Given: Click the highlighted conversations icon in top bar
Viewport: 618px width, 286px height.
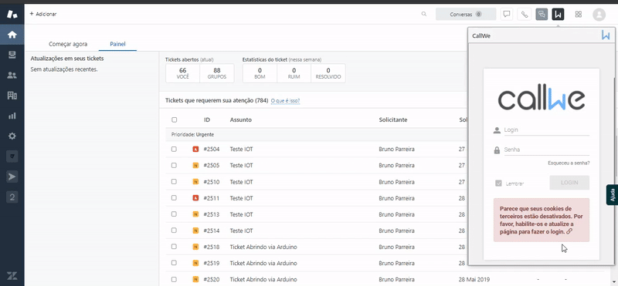Looking at the screenshot, I should coord(542,14).
